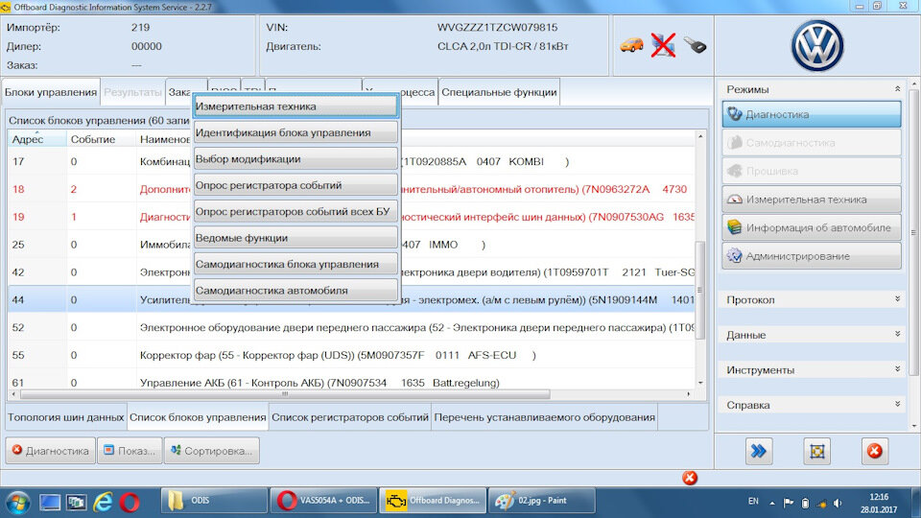The height and width of the screenshot is (518, 921).
Task: Select row 61 Управление АКБ
Action: pyautogui.click(x=351, y=382)
